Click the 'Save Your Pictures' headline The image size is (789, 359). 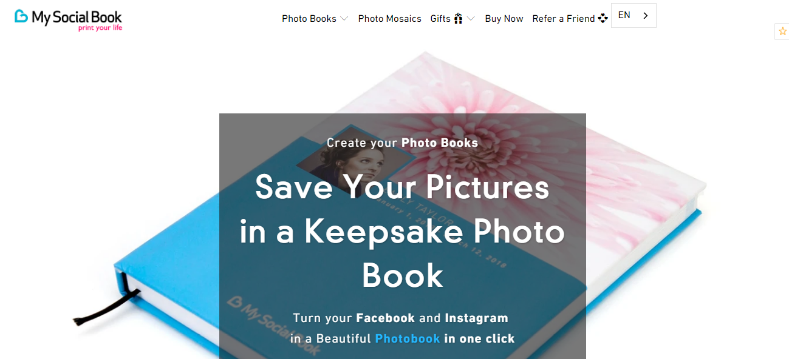pyautogui.click(x=402, y=186)
